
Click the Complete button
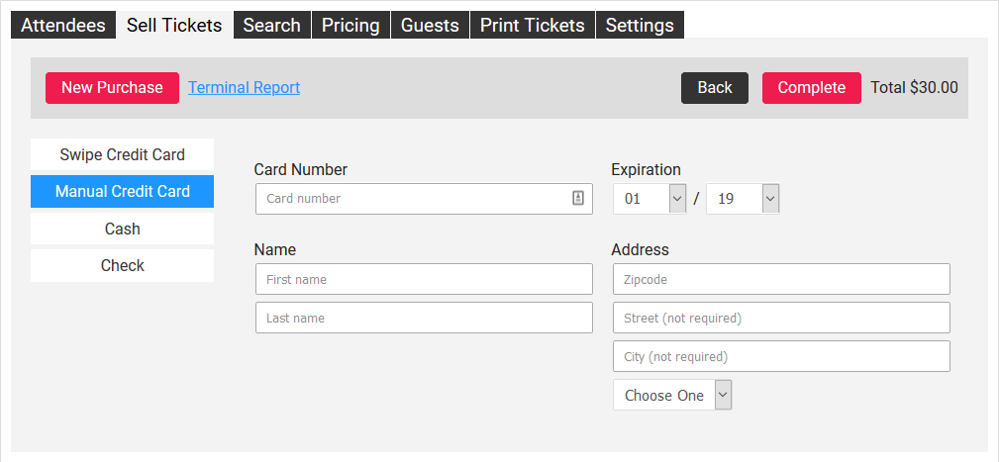(811, 88)
